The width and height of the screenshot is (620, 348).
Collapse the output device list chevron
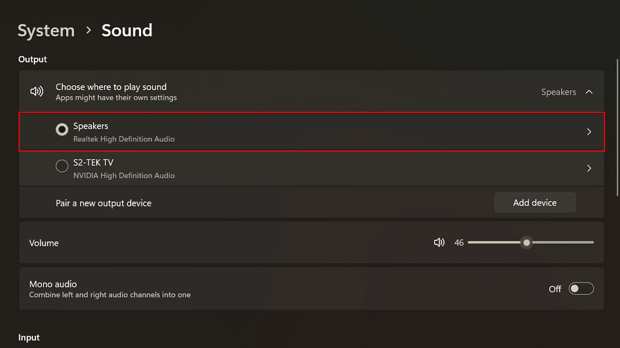pos(589,92)
